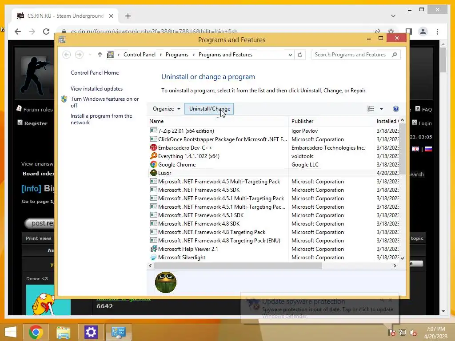Open View installed updates link

(96, 89)
